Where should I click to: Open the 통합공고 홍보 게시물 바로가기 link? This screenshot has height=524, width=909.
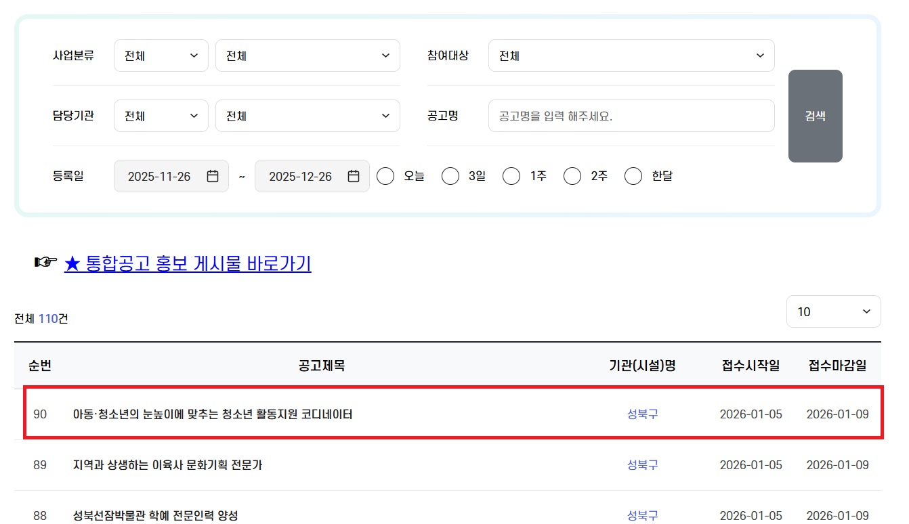pos(188,263)
